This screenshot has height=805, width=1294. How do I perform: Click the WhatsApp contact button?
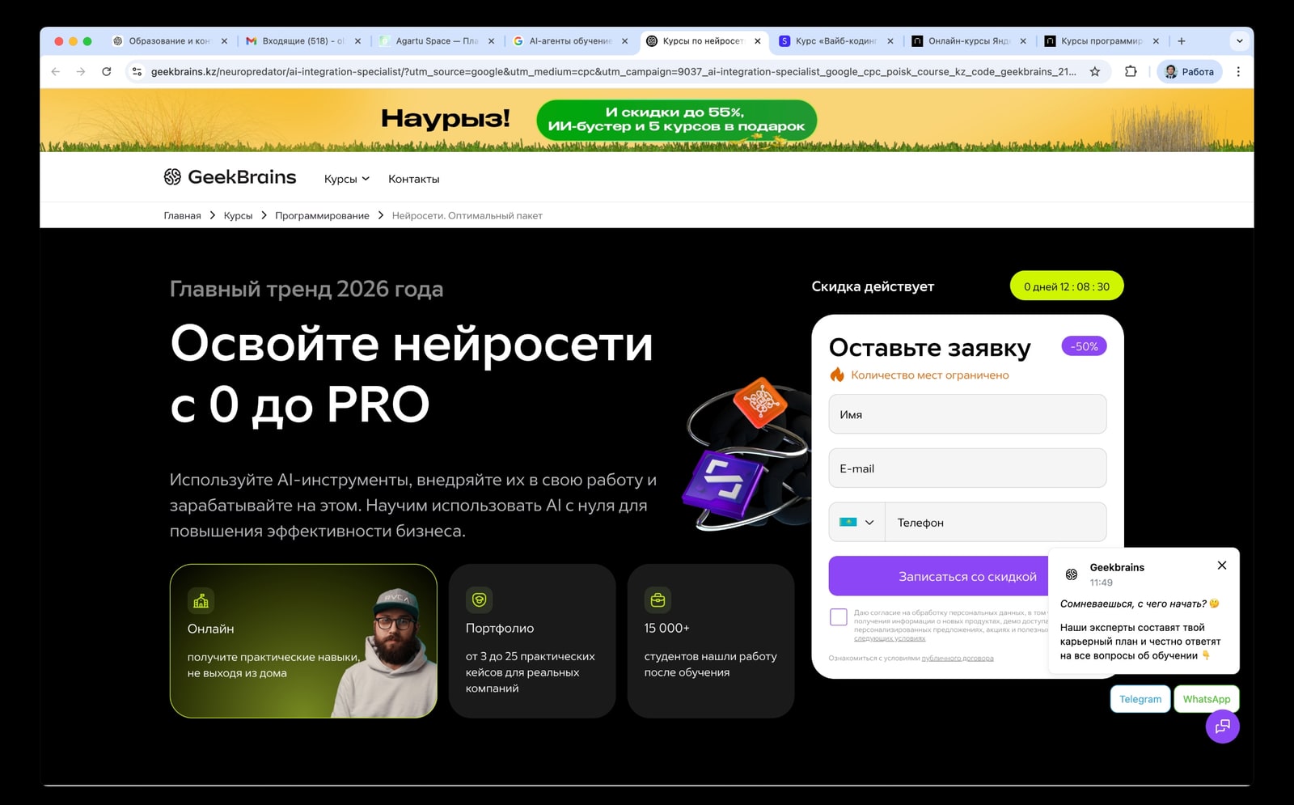pyautogui.click(x=1206, y=699)
